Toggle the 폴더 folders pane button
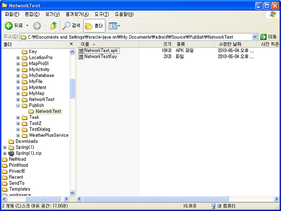The width and height of the screenshot is (281, 211). click(94, 26)
